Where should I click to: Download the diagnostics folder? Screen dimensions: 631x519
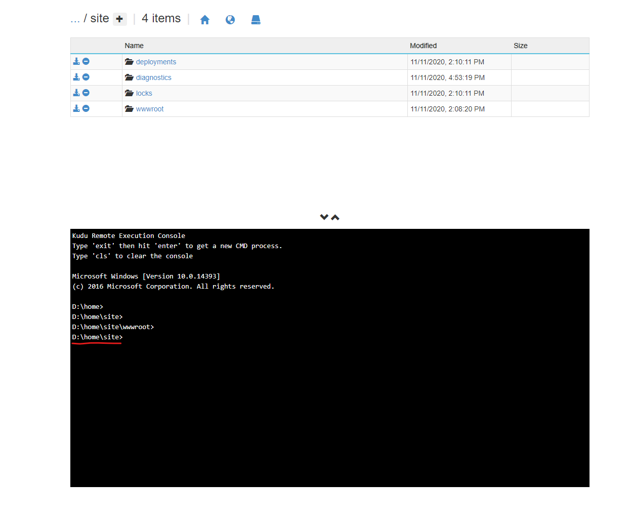click(x=76, y=77)
